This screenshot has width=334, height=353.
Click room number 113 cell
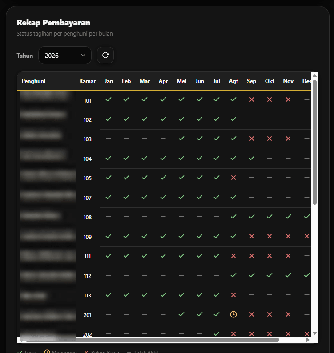point(88,296)
